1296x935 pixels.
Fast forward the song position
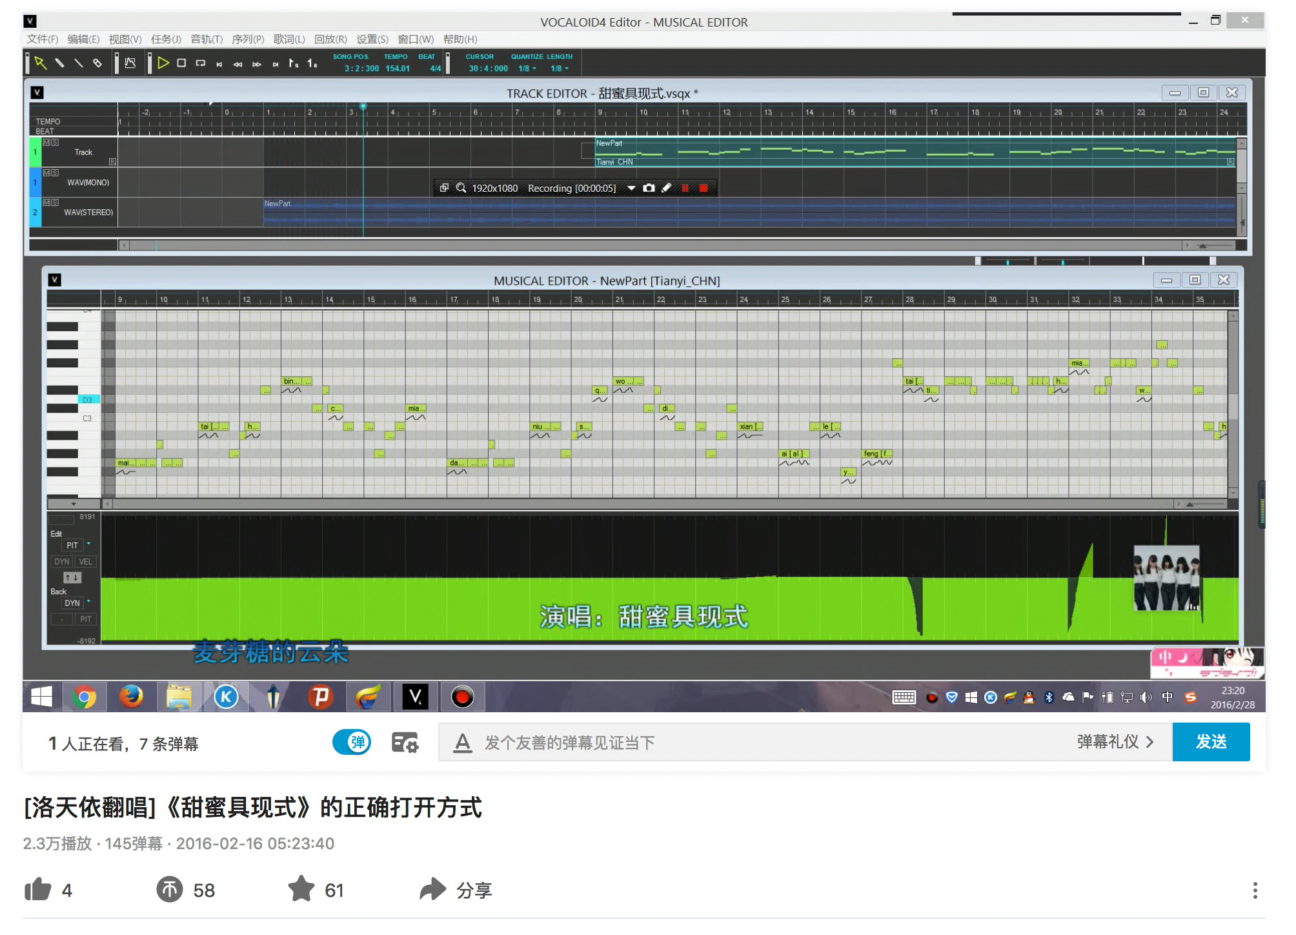pyautogui.click(x=257, y=64)
